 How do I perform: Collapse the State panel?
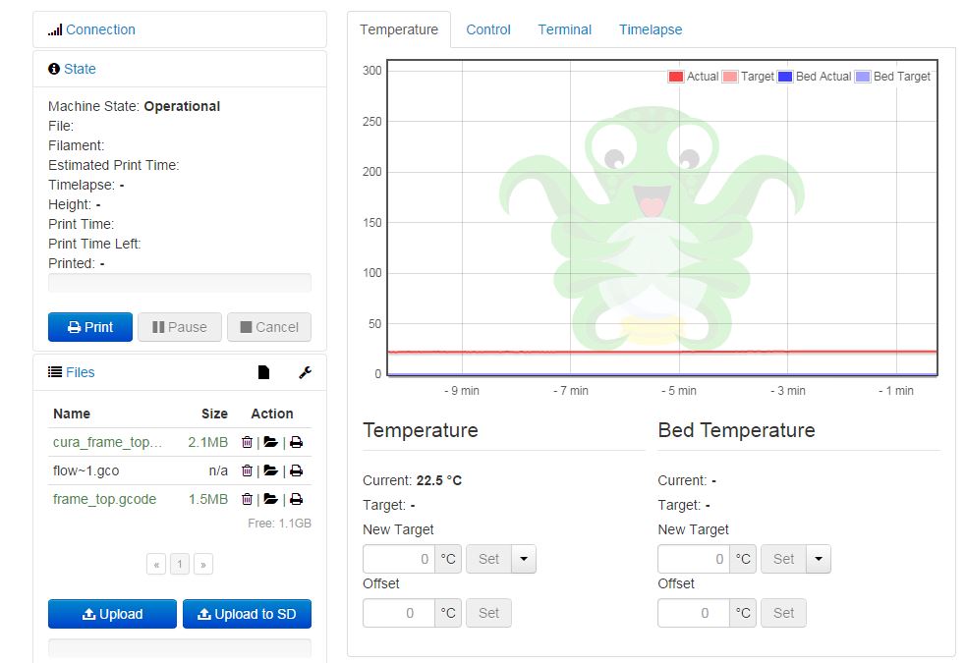pyautogui.click(x=80, y=69)
